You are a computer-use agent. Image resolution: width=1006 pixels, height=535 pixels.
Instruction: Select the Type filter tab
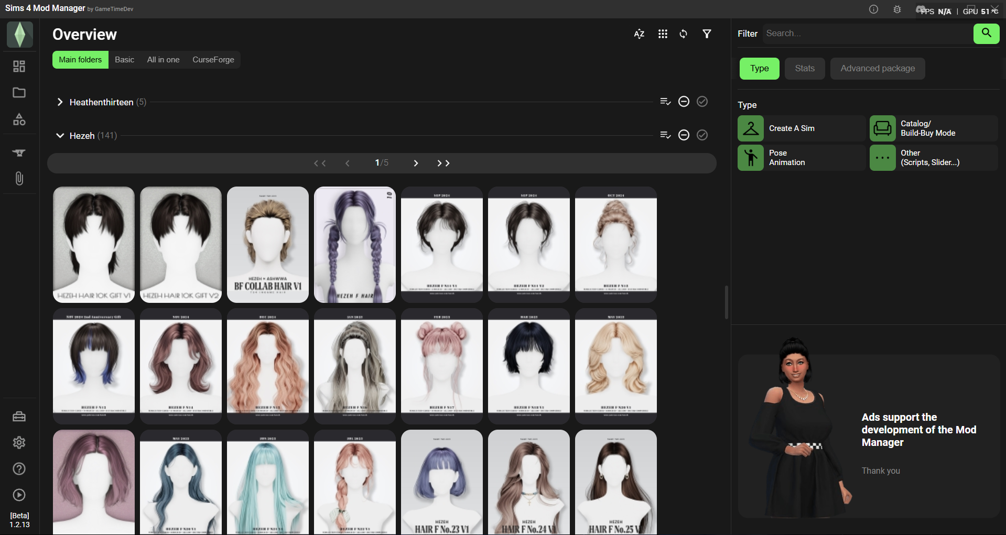760,69
